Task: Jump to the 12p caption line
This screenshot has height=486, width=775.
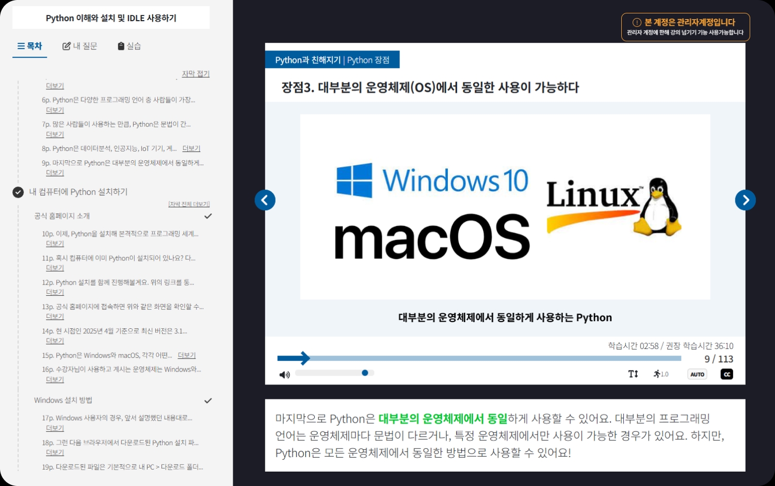Action: 118,282
